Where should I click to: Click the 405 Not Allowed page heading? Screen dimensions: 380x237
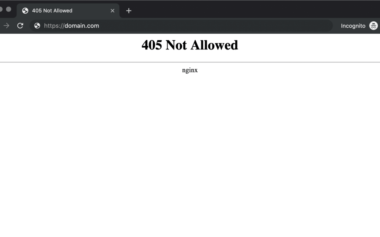click(190, 45)
